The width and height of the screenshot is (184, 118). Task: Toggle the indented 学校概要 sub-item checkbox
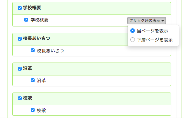pyautogui.click(x=26, y=20)
